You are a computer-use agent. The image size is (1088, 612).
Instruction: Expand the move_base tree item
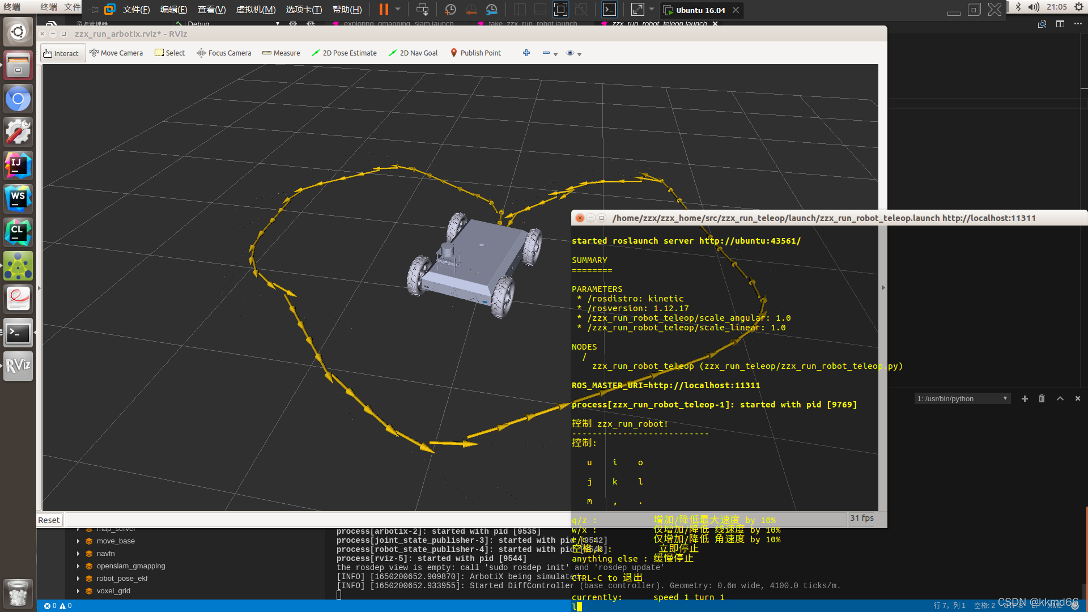(x=78, y=541)
